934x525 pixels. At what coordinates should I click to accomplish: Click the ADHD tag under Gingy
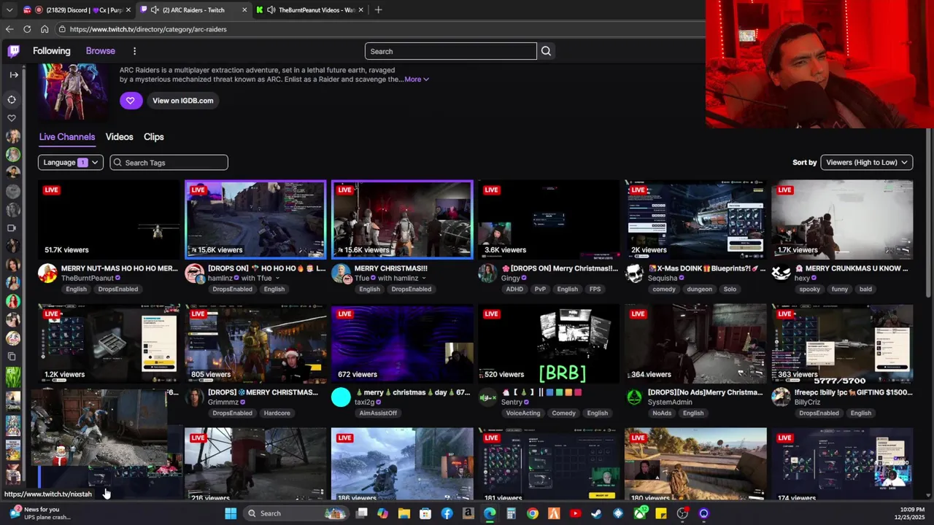tap(514, 289)
